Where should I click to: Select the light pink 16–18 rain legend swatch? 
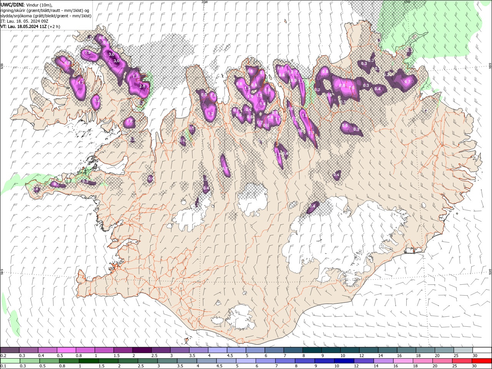point(403,361)
